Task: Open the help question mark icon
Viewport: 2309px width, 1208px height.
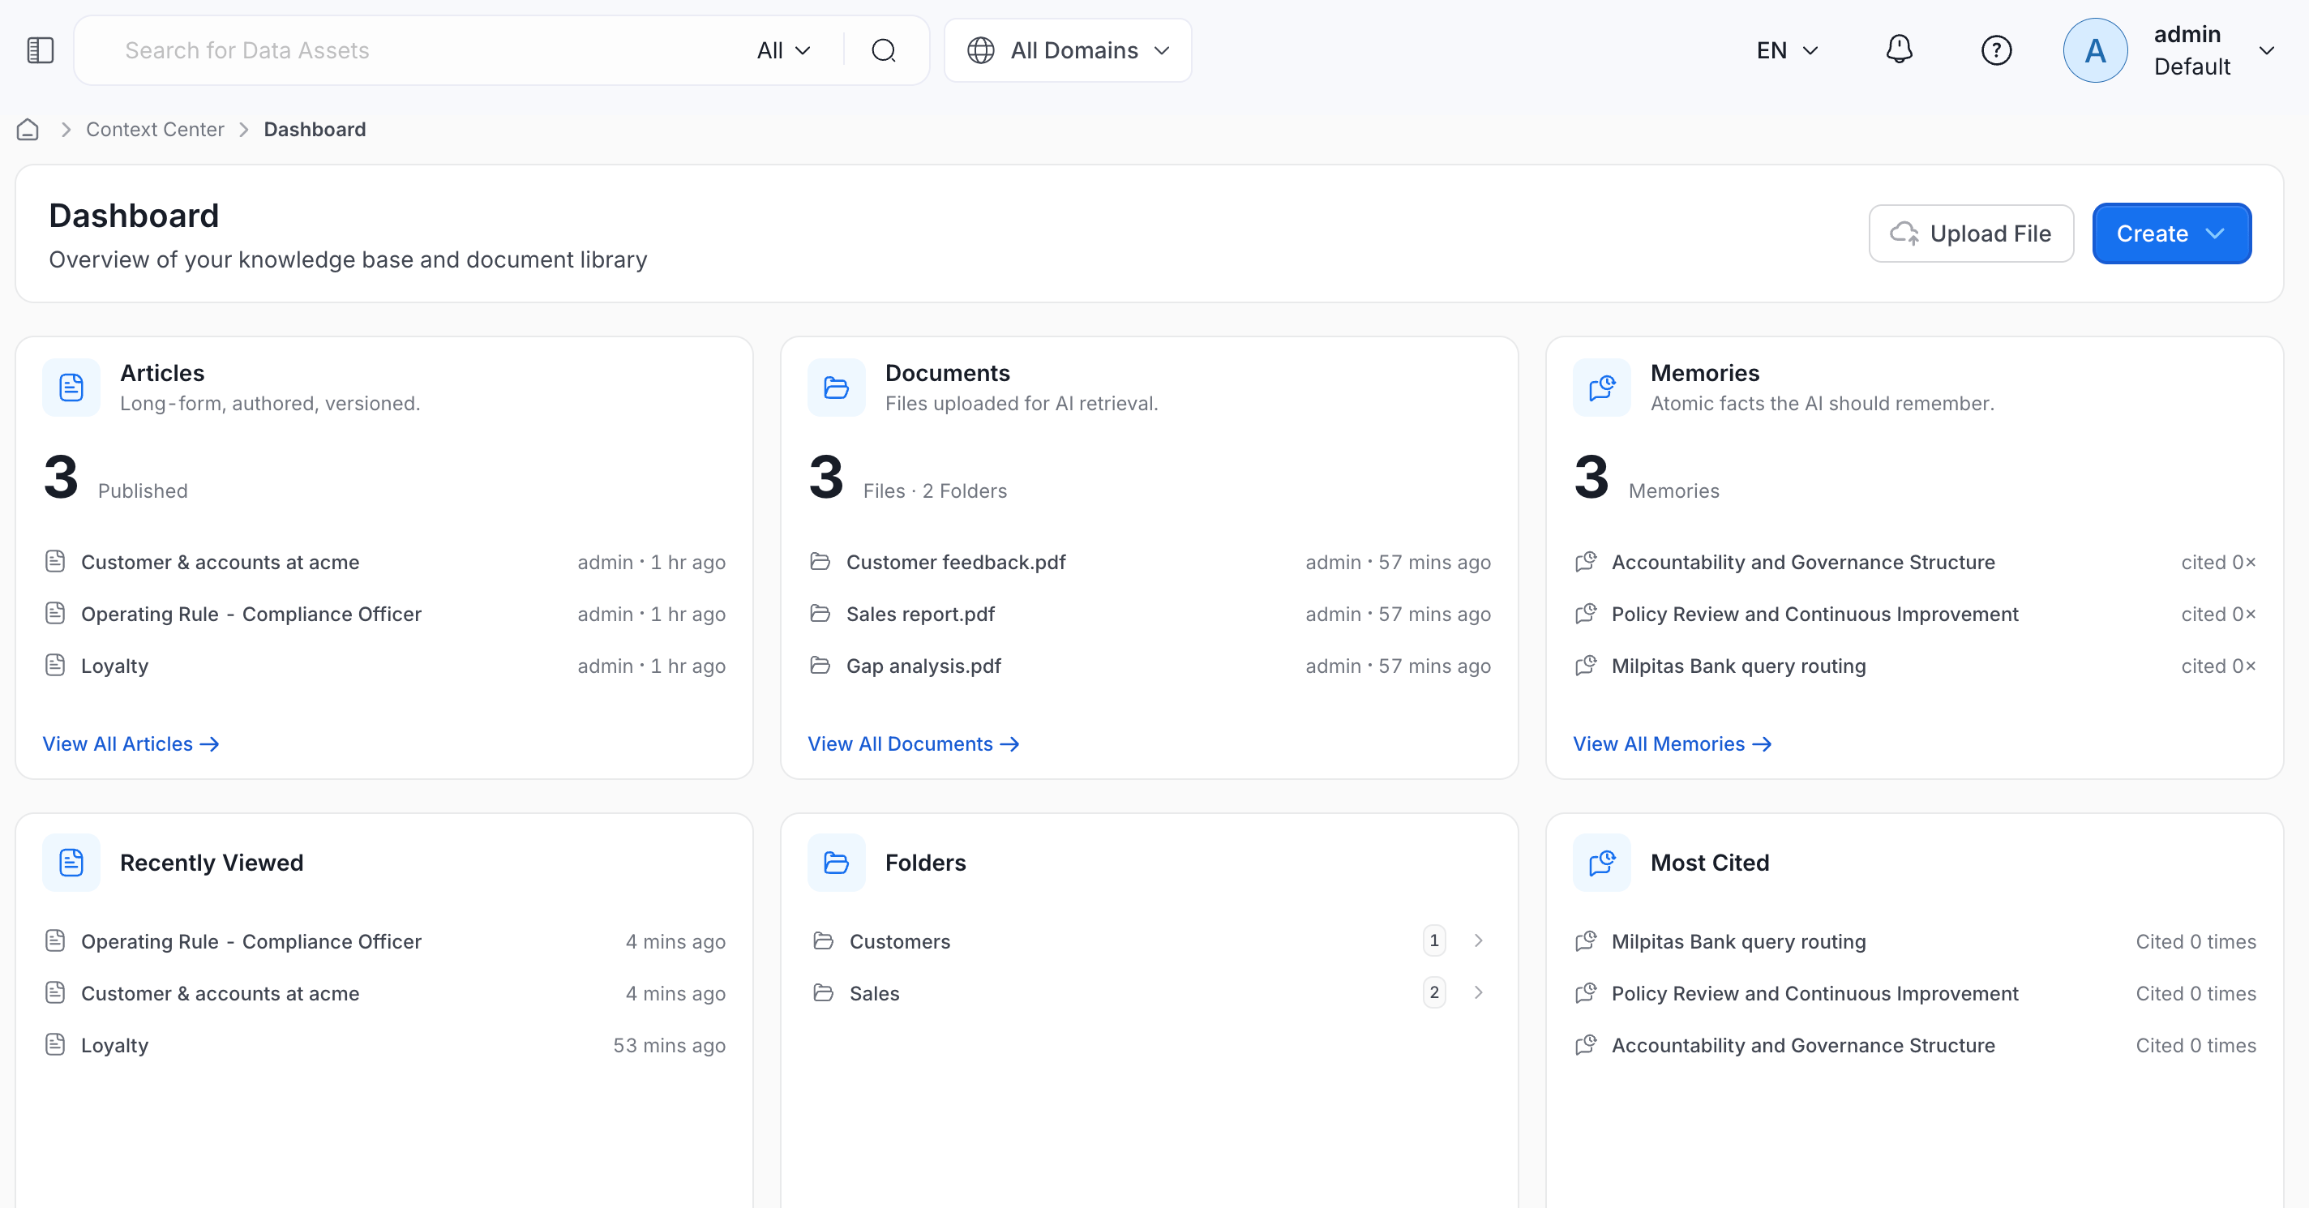Action: 1996,50
